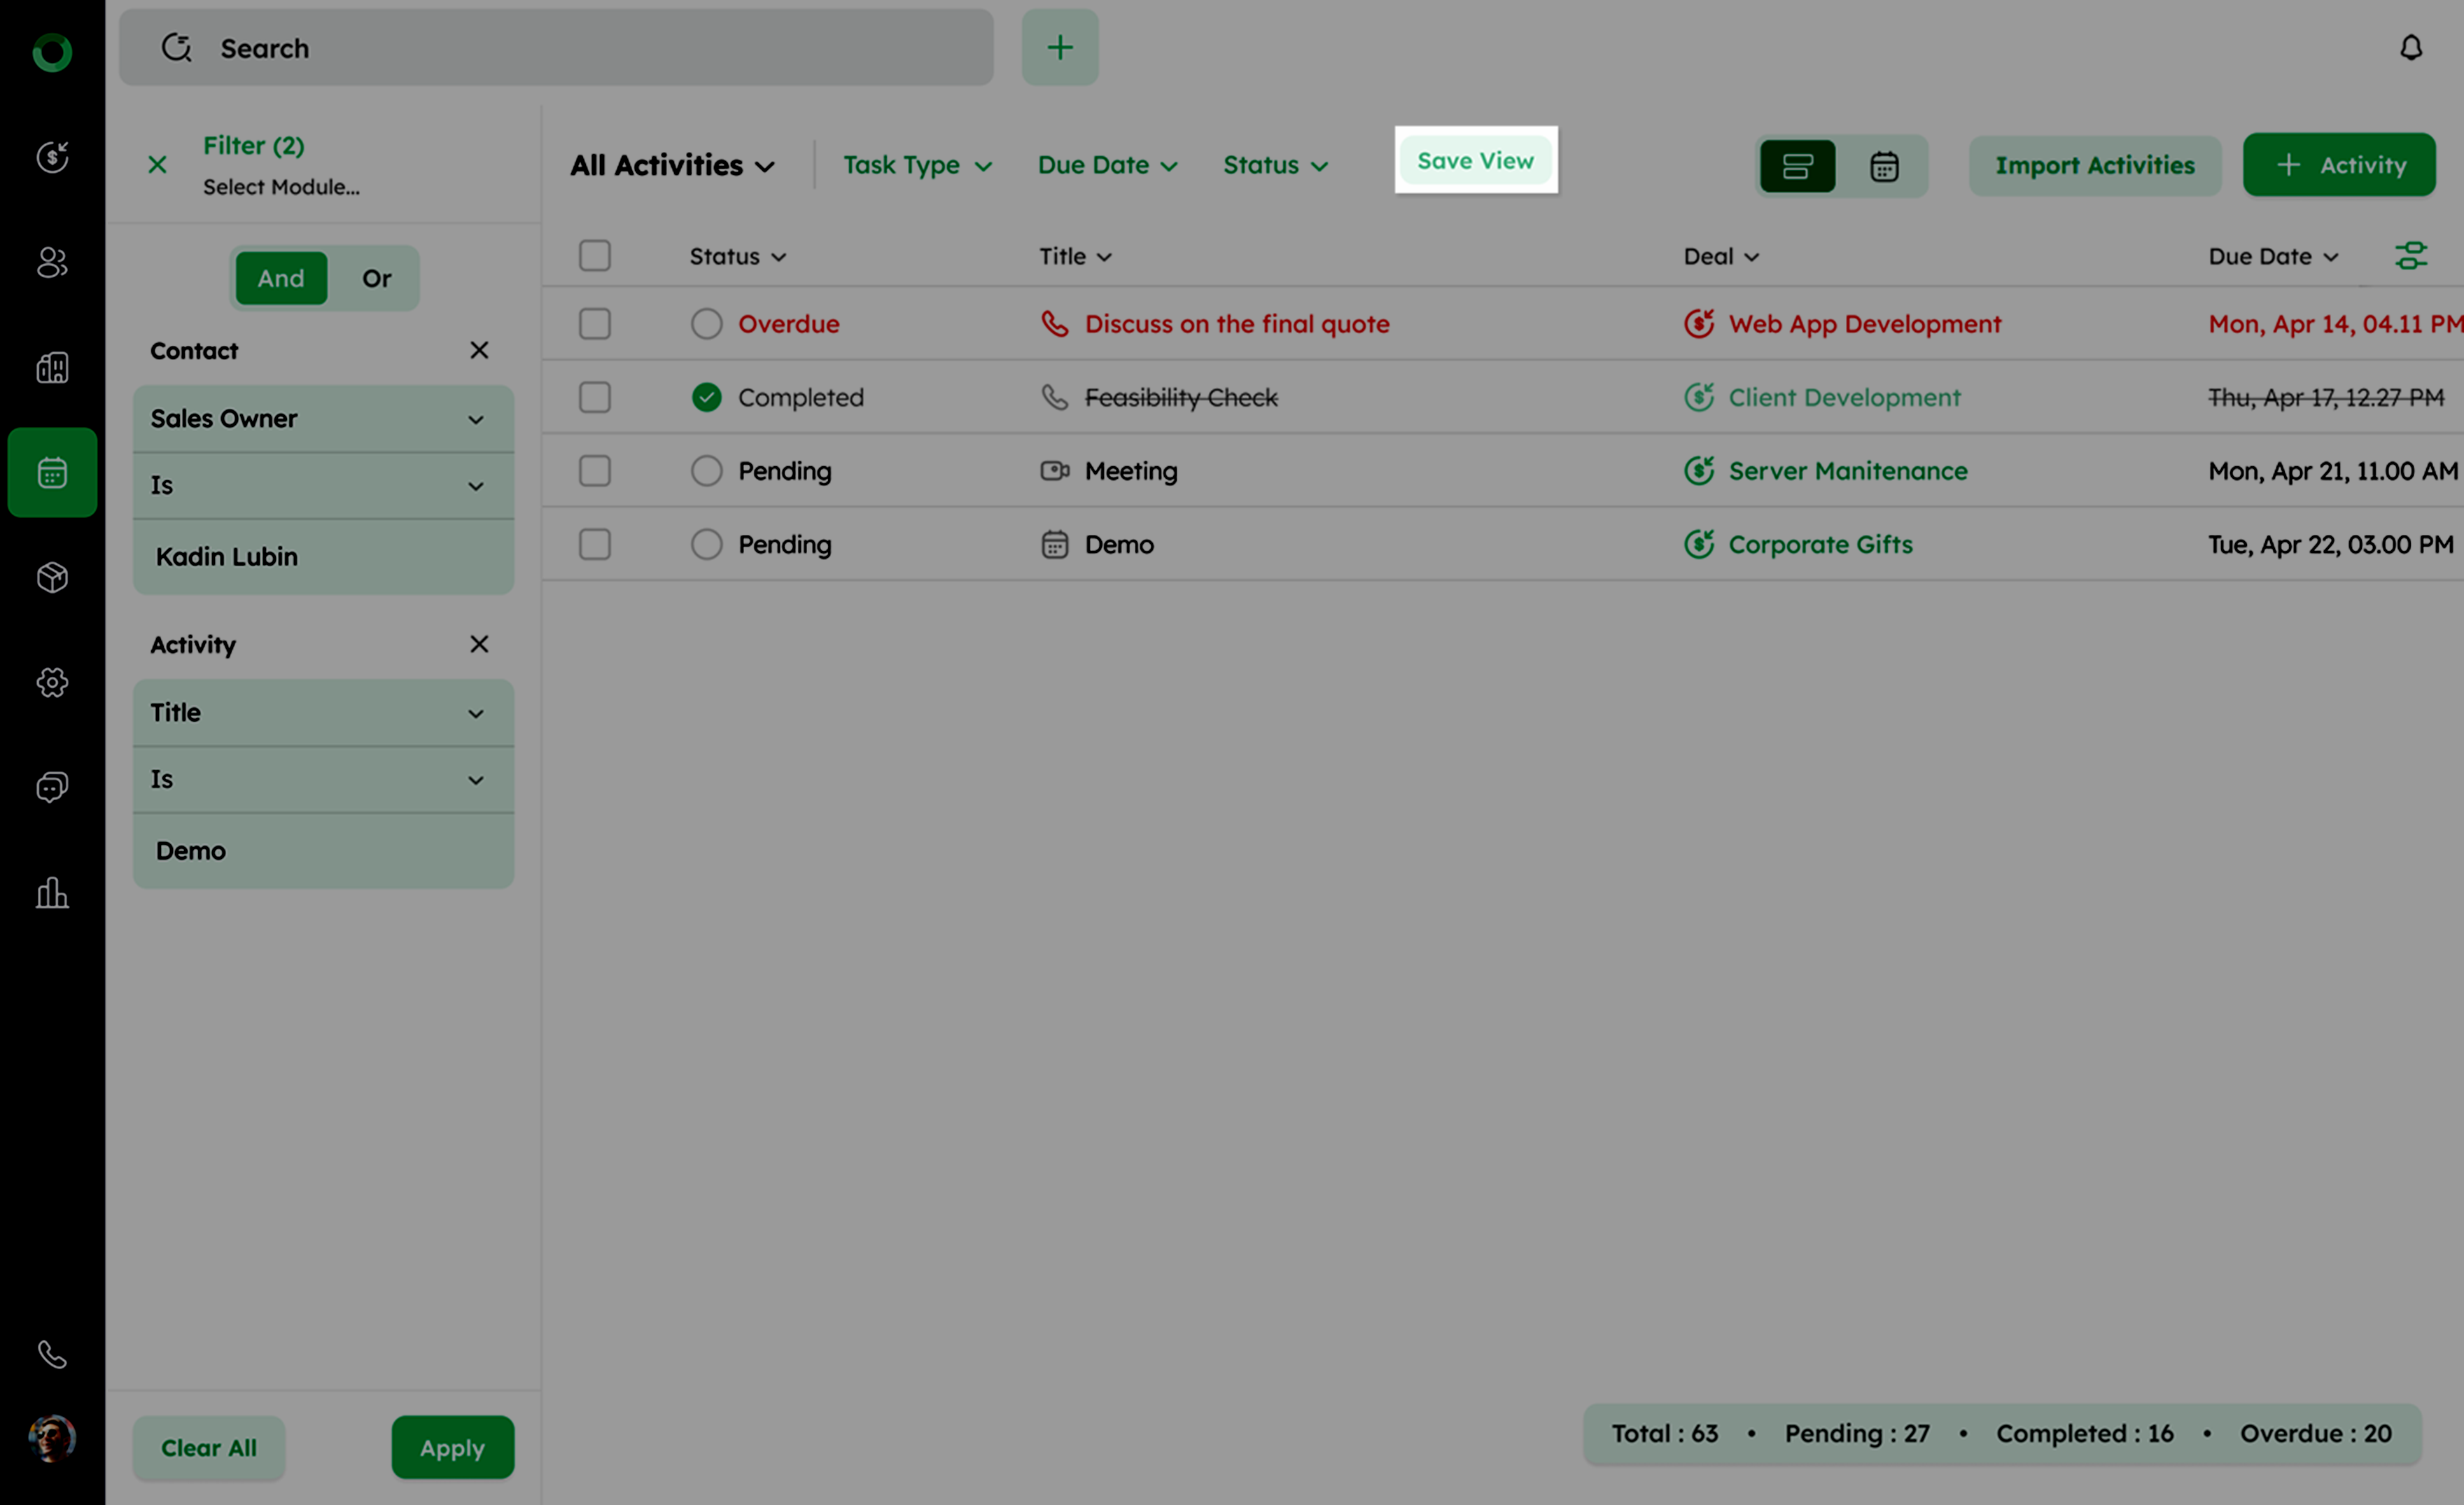The height and width of the screenshot is (1505, 2464).
Task: Open the Sales Owner field dropdown
Action: click(323, 419)
